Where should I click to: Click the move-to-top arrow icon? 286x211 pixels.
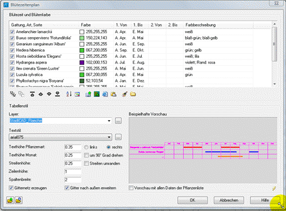pos(32,94)
